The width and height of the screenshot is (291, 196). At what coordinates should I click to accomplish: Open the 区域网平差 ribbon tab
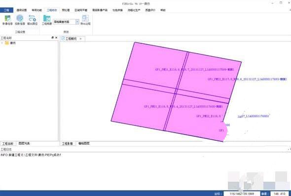click(x=81, y=10)
